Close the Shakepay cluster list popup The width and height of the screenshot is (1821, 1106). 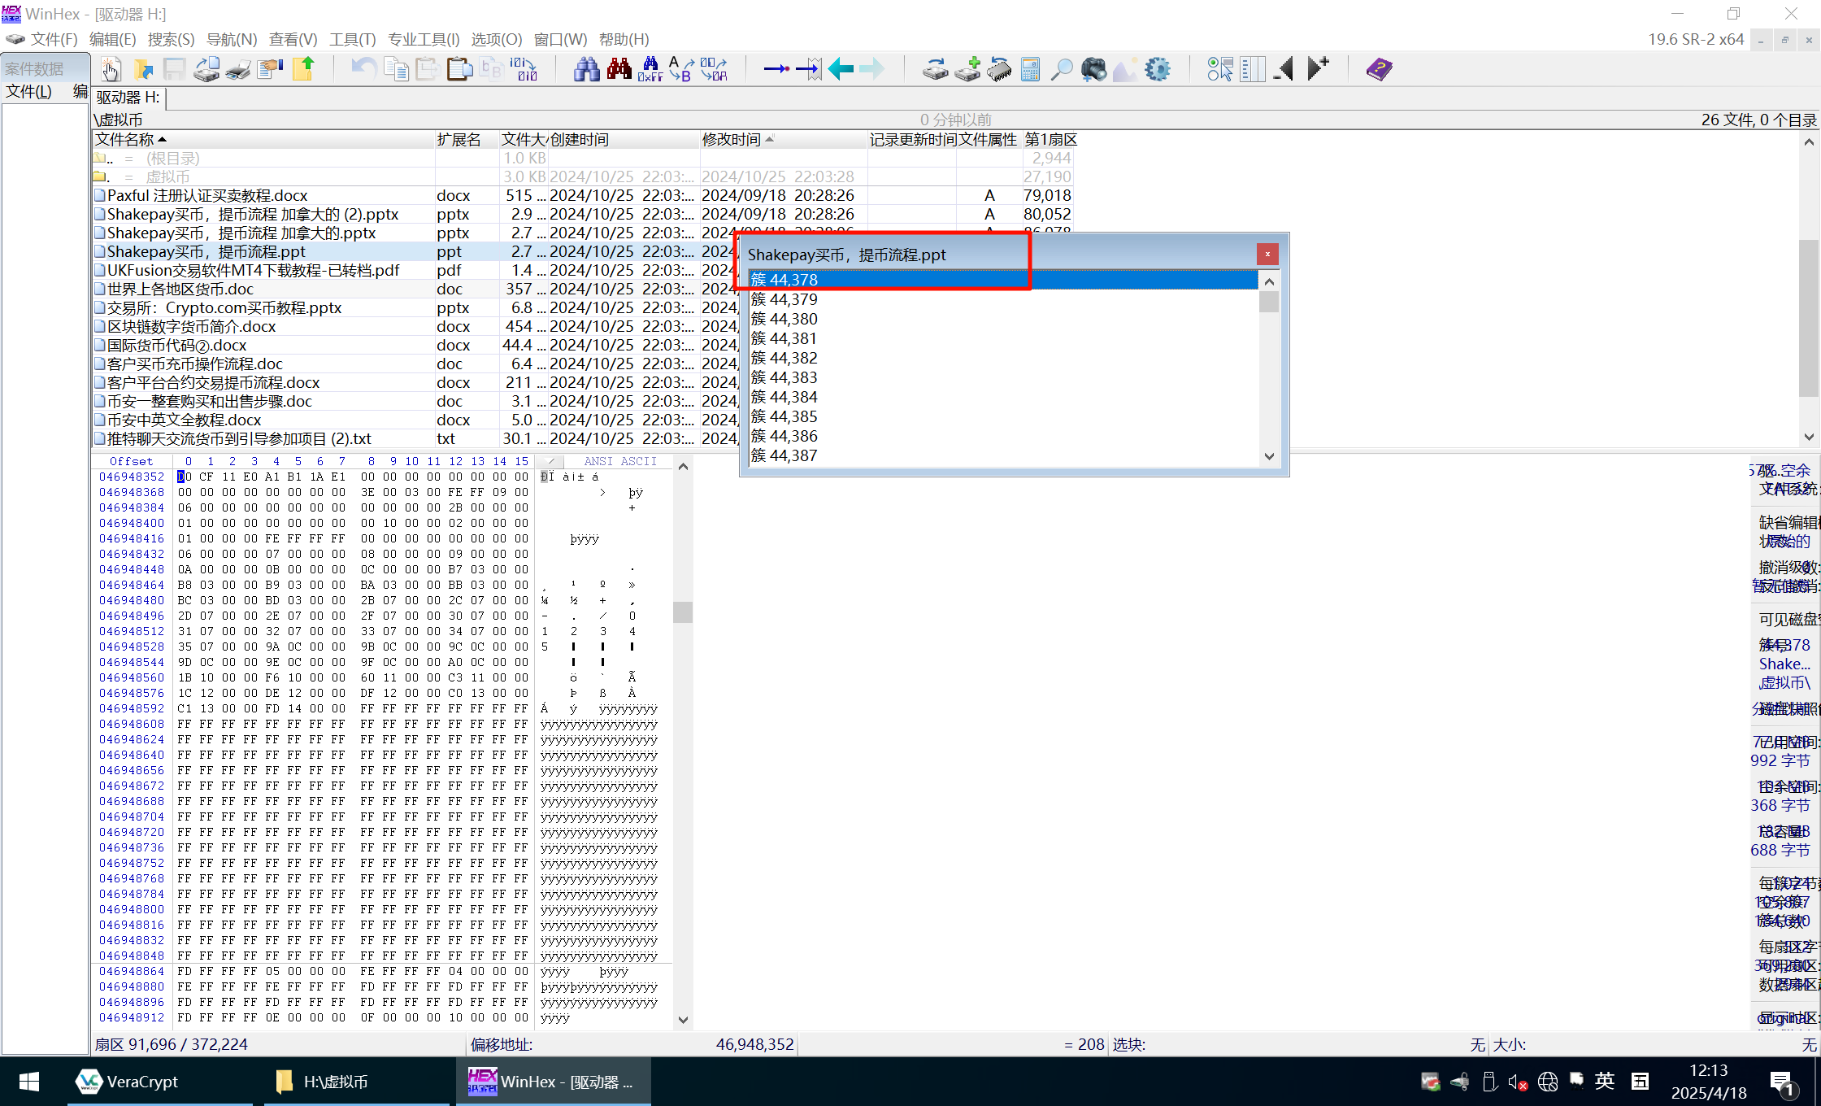coord(1267,255)
